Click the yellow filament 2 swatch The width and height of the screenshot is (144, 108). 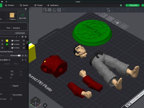point(7,40)
